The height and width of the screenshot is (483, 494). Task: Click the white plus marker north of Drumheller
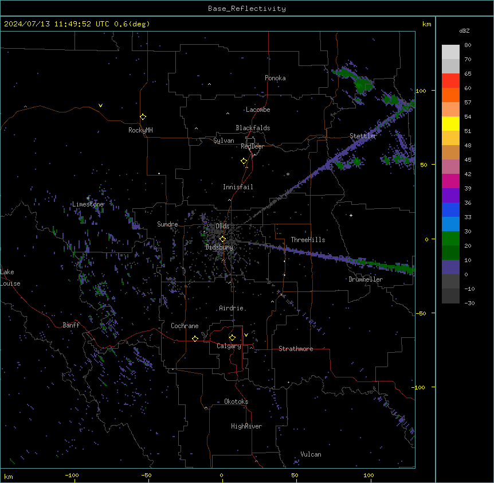pos(351,215)
